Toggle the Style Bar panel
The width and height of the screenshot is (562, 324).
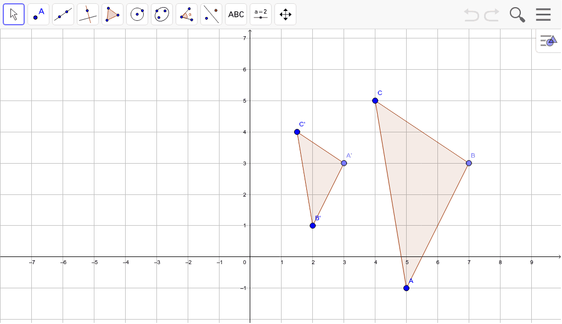pos(548,41)
